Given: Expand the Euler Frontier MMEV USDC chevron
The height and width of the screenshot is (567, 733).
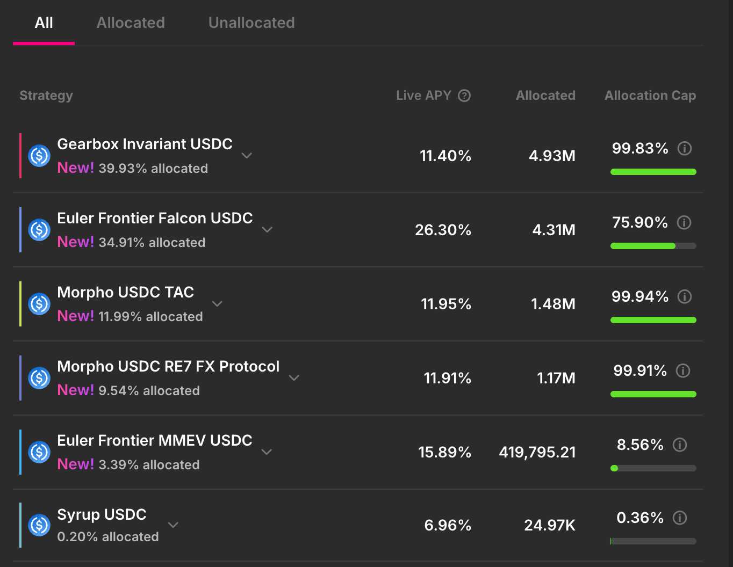Looking at the screenshot, I should [x=267, y=452].
